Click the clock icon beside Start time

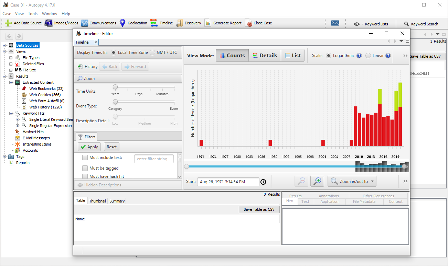(x=263, y=182)
